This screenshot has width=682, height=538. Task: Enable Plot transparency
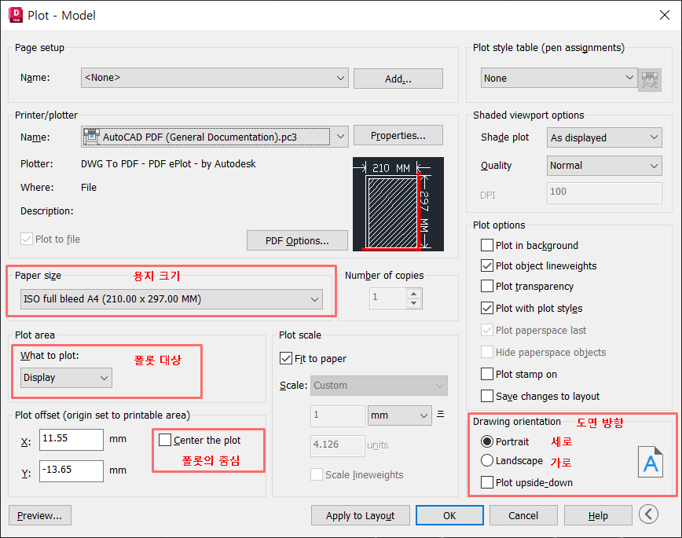486,286
